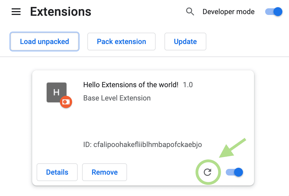Select the Base Level Extension description
Viewport: 289px width, 196px height.
click(117, 98)
